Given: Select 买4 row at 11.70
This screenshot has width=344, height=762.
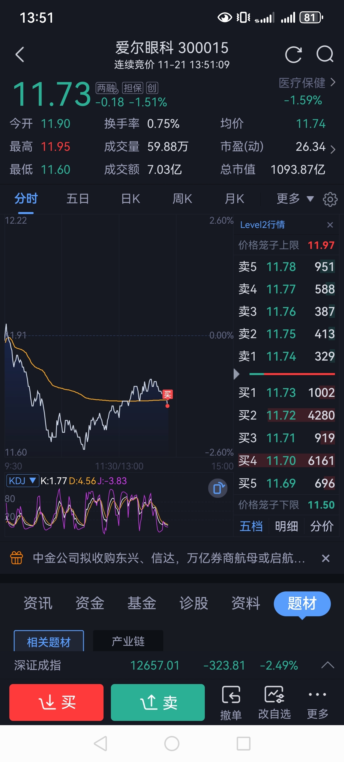Looking at the screenshot, I should pyautogui.click(x=286, y=461).
